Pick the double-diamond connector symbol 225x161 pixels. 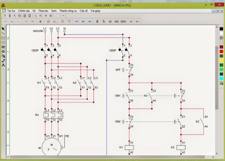pos(110,22)
